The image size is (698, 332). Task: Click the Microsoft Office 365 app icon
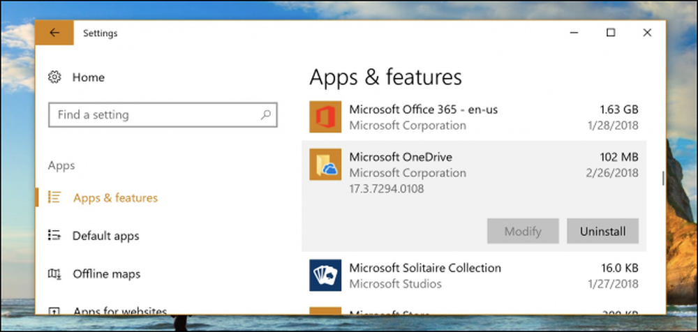pos(325,116)
